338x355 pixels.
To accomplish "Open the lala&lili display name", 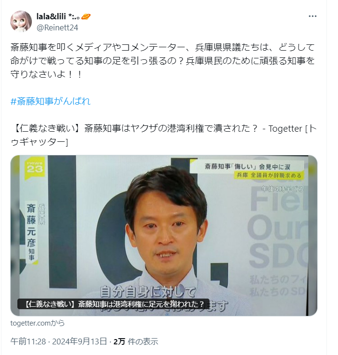I will 51,16.
